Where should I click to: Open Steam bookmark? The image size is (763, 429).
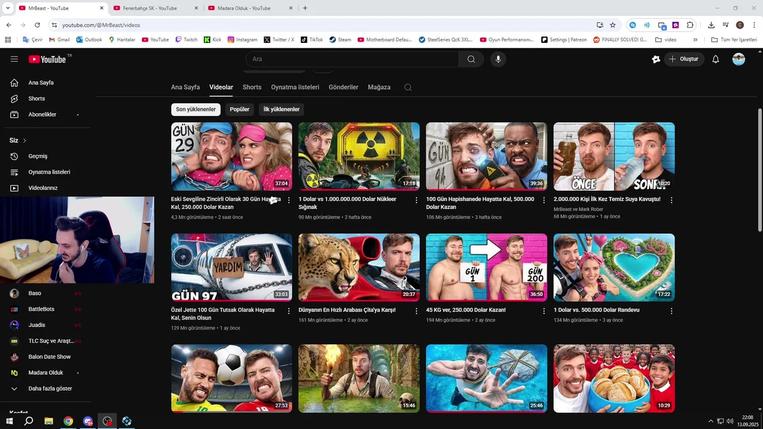point(340,40)
